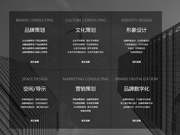This screenshot has width=180, height=135.
Task: Click 互动营销策划 service text
Action: 80,107
